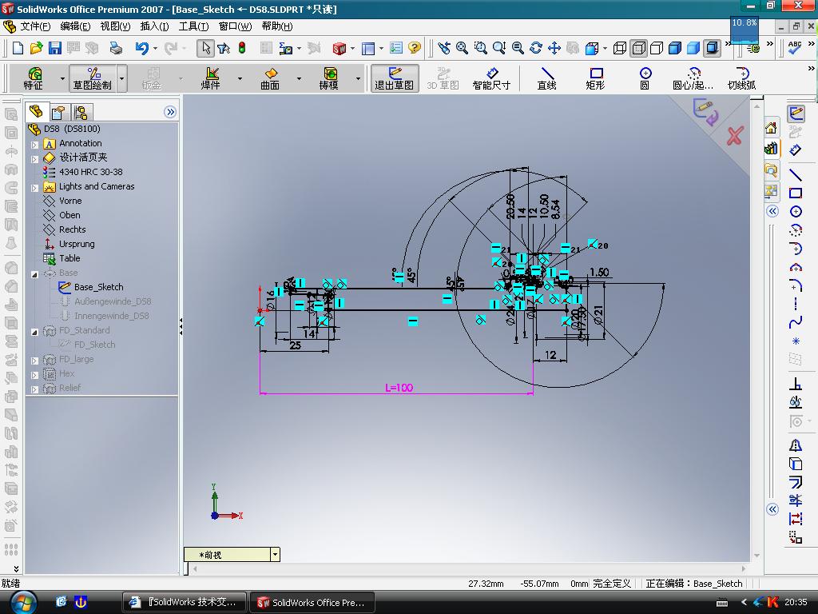This screenshot has width=818, height=614.
Task: Select the Circle tool (圆)
Action: coord(645,78)
